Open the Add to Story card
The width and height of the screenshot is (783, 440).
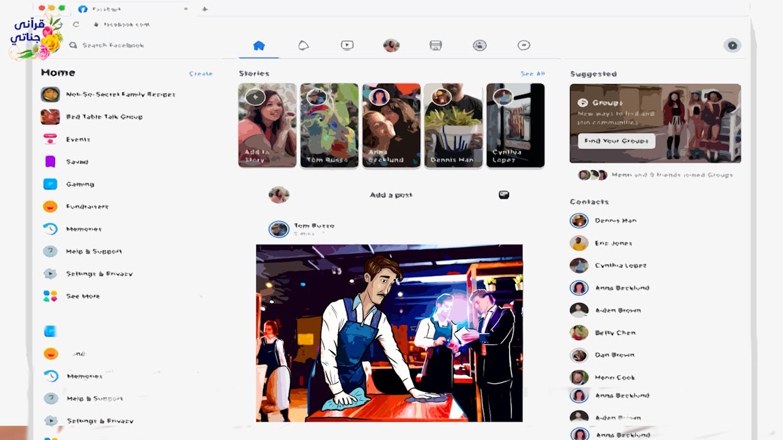point(267,125)
